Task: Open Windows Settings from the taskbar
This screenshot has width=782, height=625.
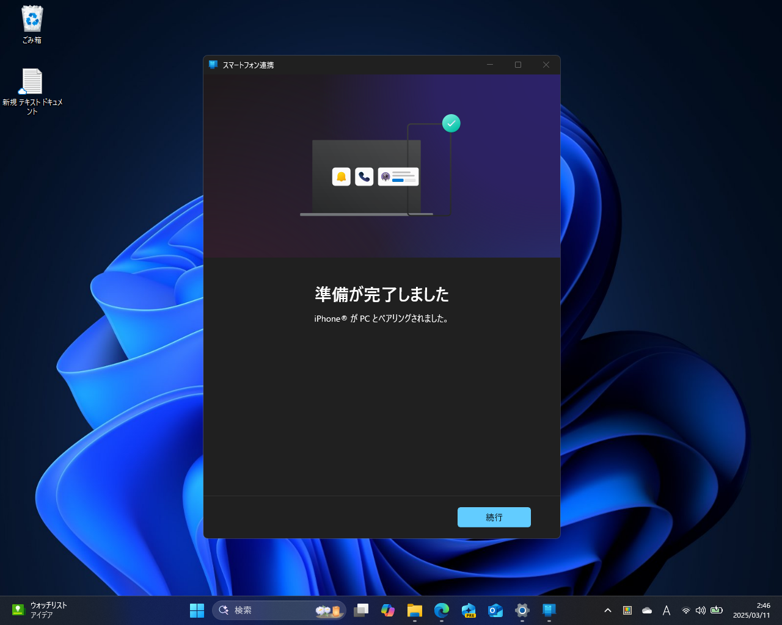Action: [x=521, y=610]
